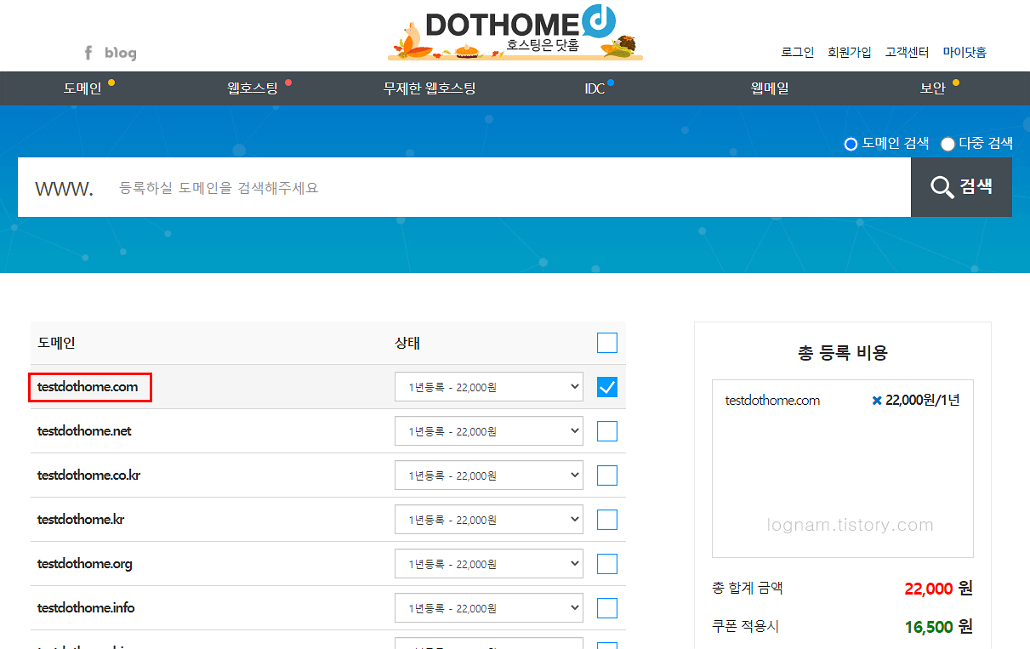This screenshot has height=649, width=1030.
Task: Open registration period dropdown for testdothome.kr
Action: tap(489, 520)
